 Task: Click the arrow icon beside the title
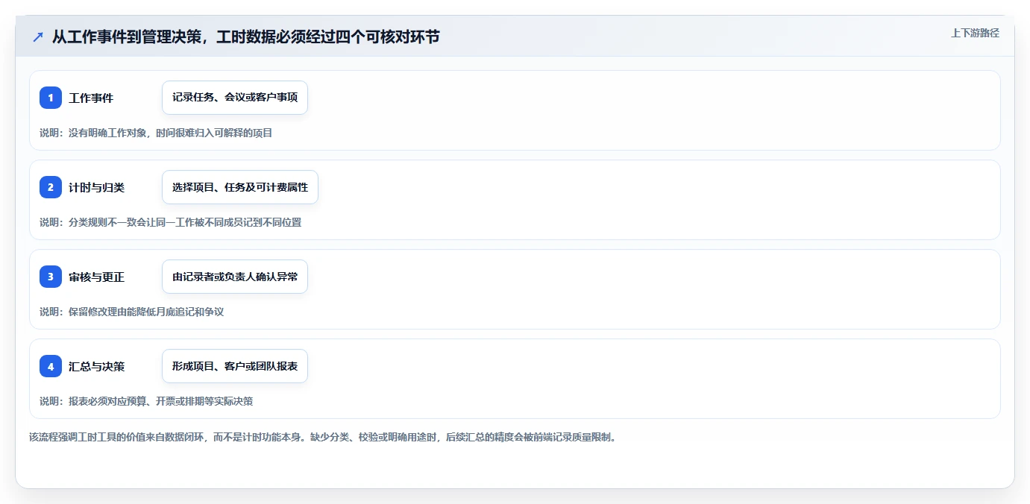point(38,37)
